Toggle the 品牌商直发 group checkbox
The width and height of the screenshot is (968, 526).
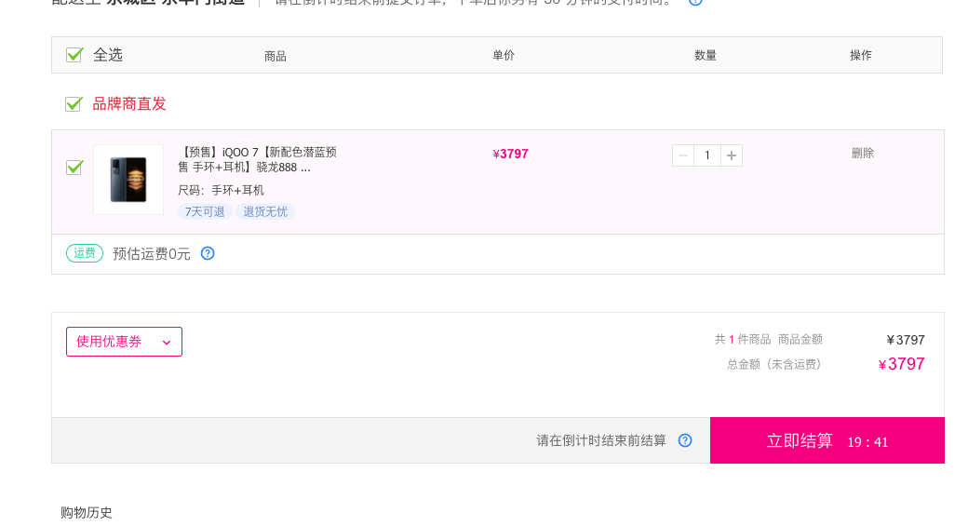(x=74, y=103)
